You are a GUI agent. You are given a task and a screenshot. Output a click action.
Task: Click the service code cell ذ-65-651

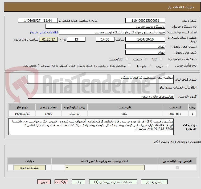(x=175, y=113)
